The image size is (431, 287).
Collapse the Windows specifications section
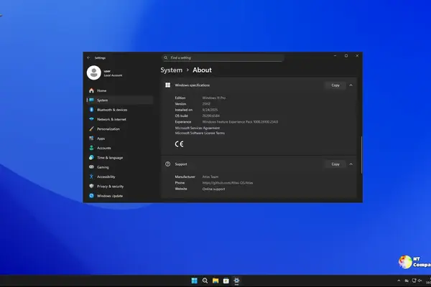tap(351, 85)
